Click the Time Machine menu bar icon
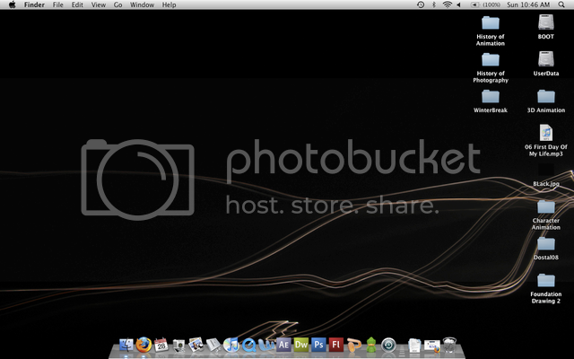574x359 pixels. [x=422, y=5]
